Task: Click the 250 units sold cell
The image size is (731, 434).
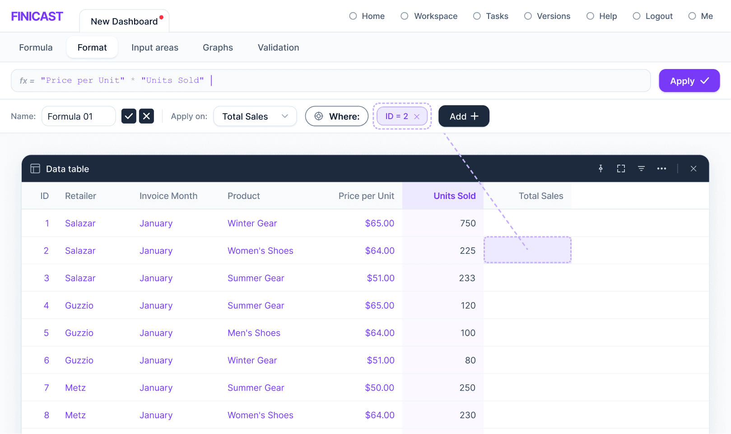Action: click(467, 388)
